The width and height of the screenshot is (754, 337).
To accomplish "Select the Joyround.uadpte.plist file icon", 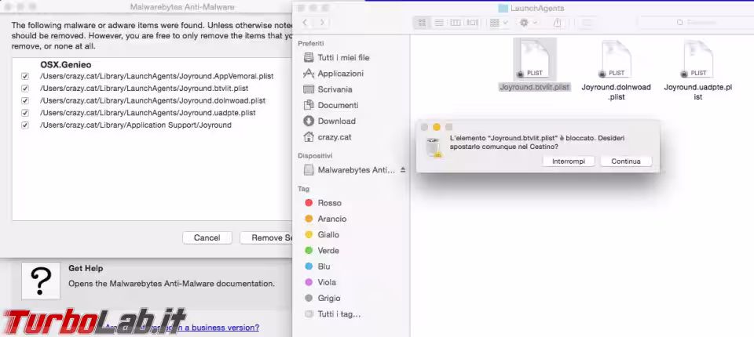I will pos(698,59).
